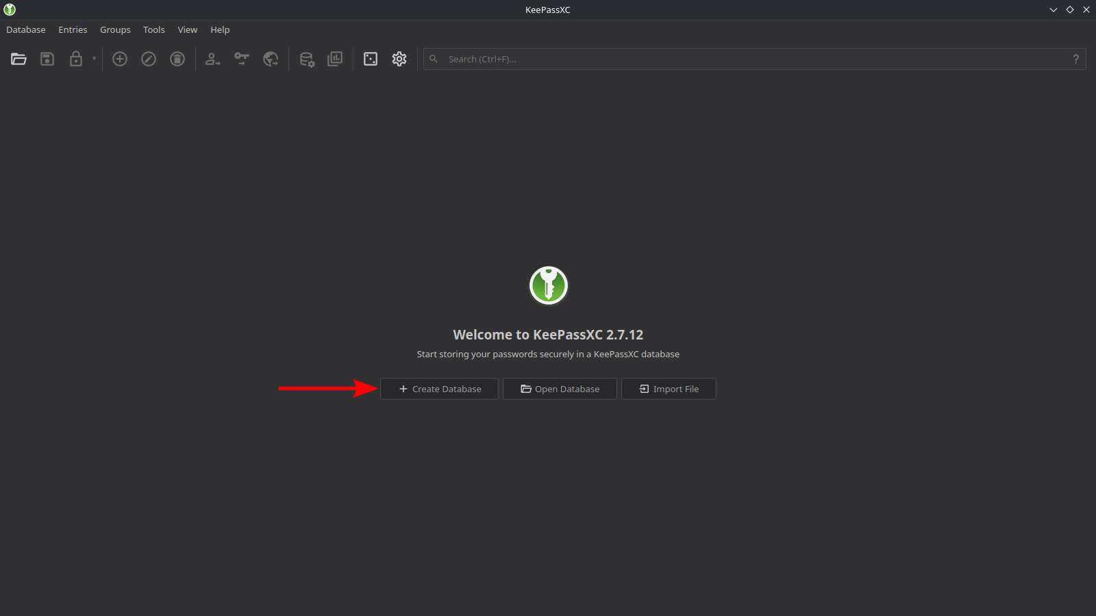Open the Database menu
Viewport: 1096px width, 616px height.
(26, 29)
